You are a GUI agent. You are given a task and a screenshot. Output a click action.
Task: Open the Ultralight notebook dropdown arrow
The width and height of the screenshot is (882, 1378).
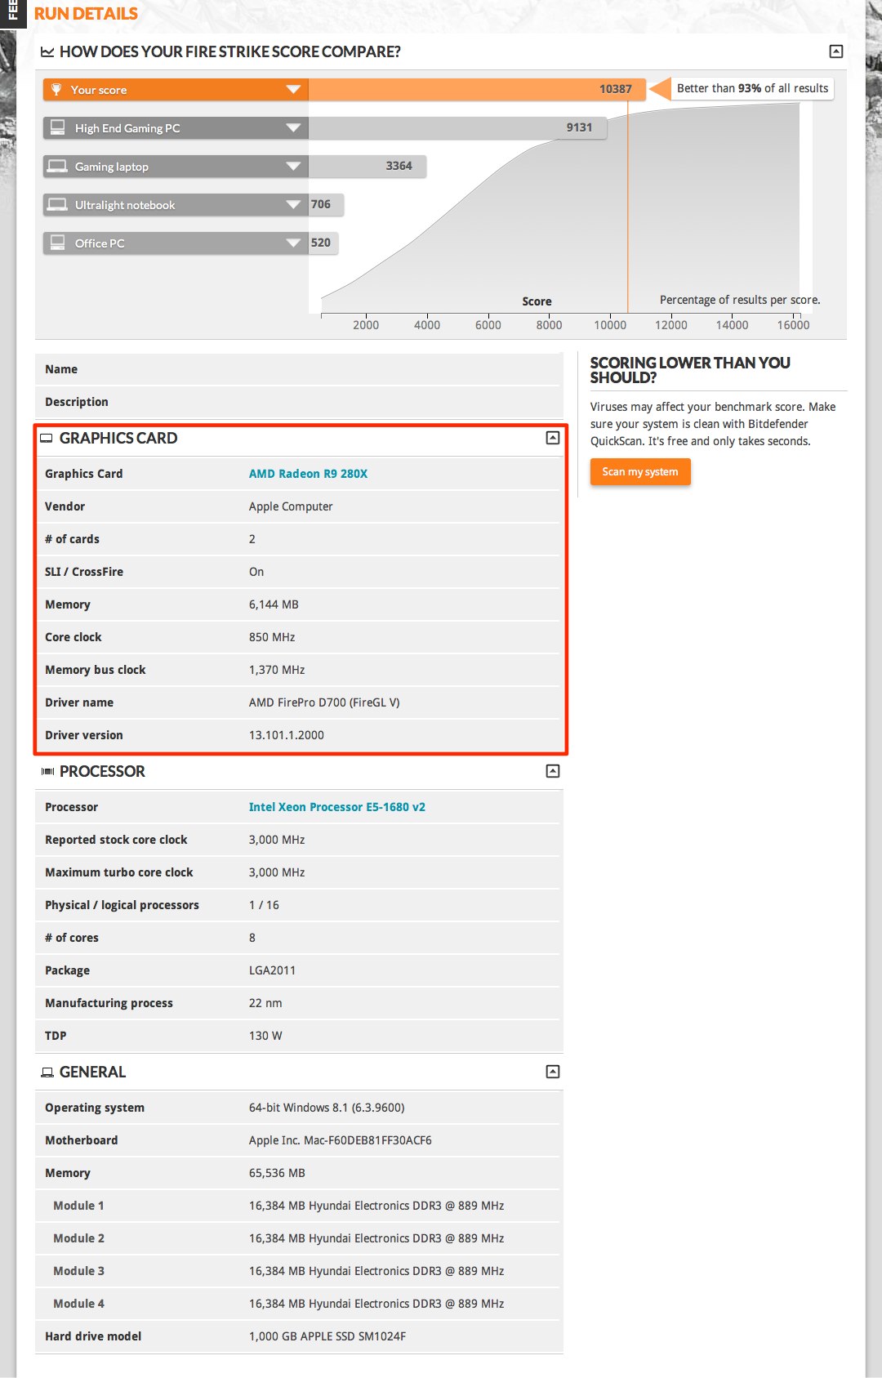293,204
